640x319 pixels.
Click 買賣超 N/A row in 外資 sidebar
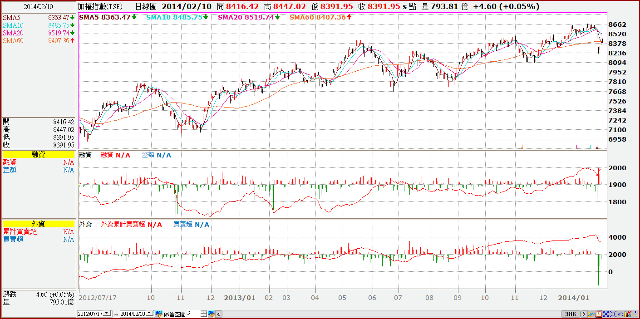click(39, 240)
